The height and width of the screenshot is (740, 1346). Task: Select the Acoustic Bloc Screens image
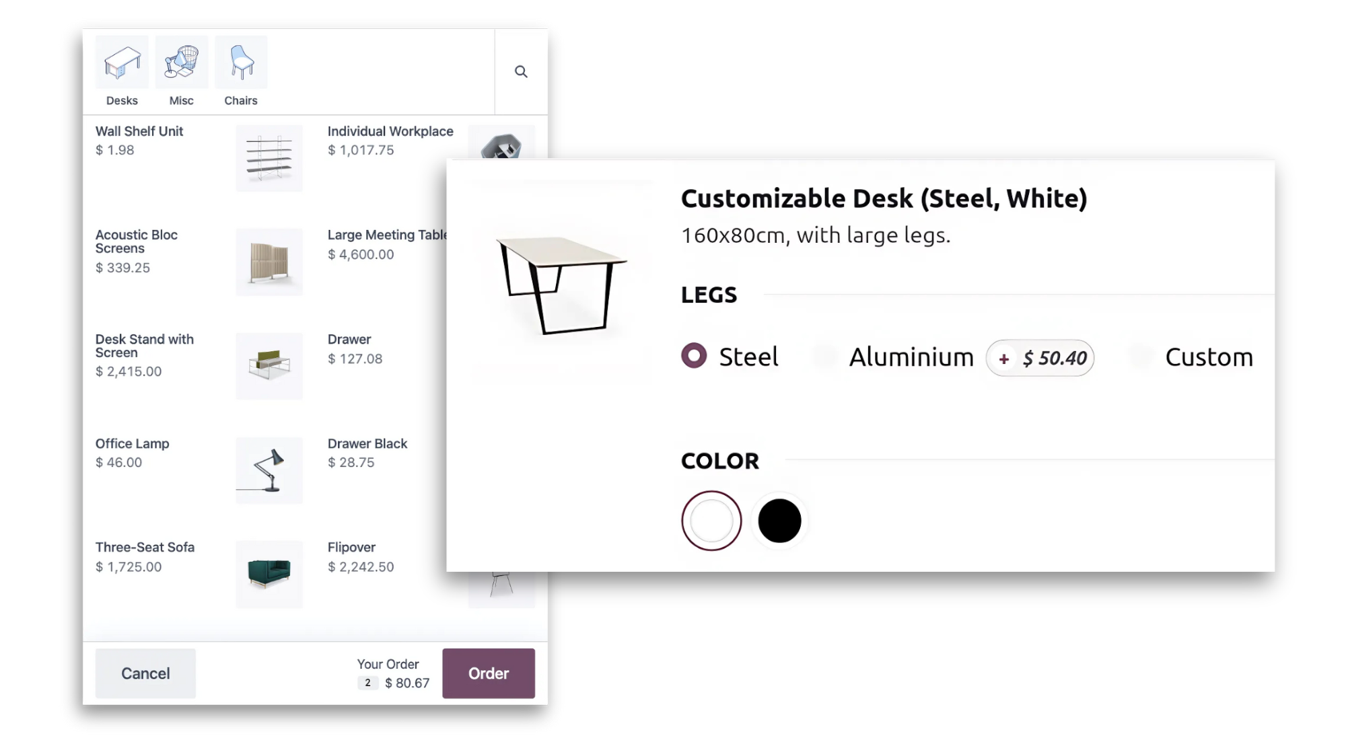coord(269,262)
